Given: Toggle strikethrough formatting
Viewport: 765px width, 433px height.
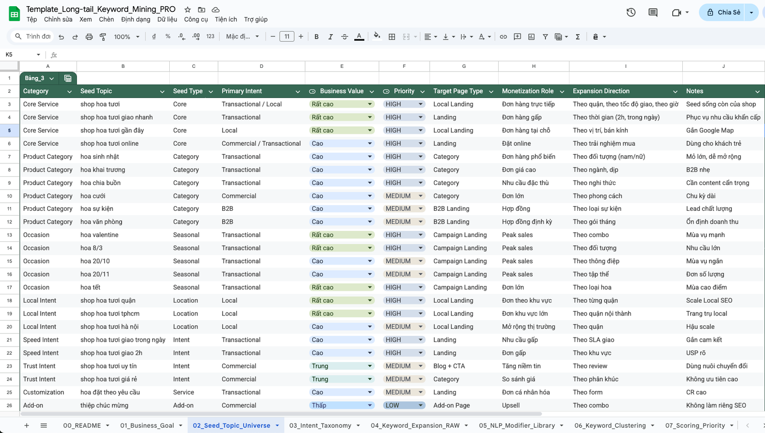Looking at the screenshot, I should (x=345, y=37).
